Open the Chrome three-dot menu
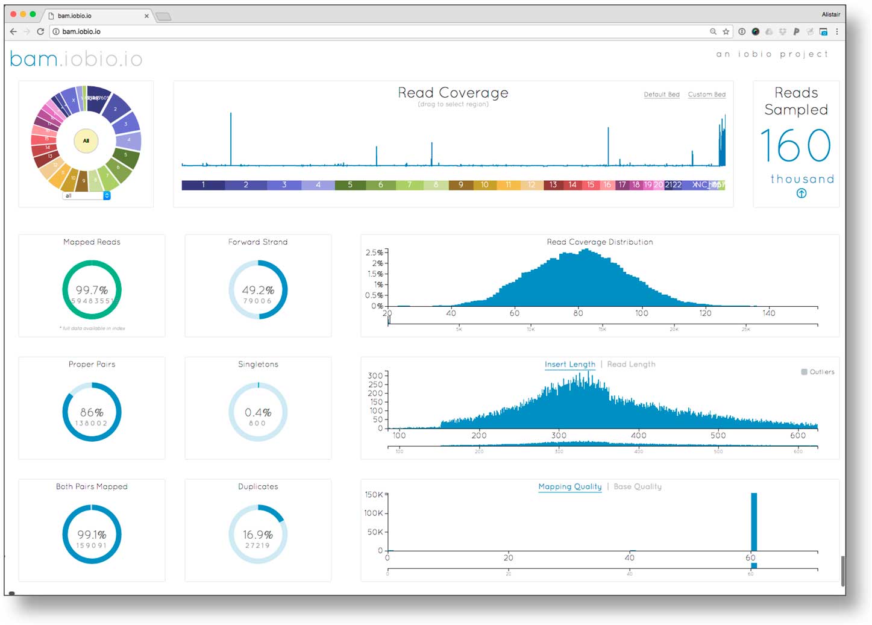Image resolution: width=872 pixels, height=625 pixels. [836, 31]
